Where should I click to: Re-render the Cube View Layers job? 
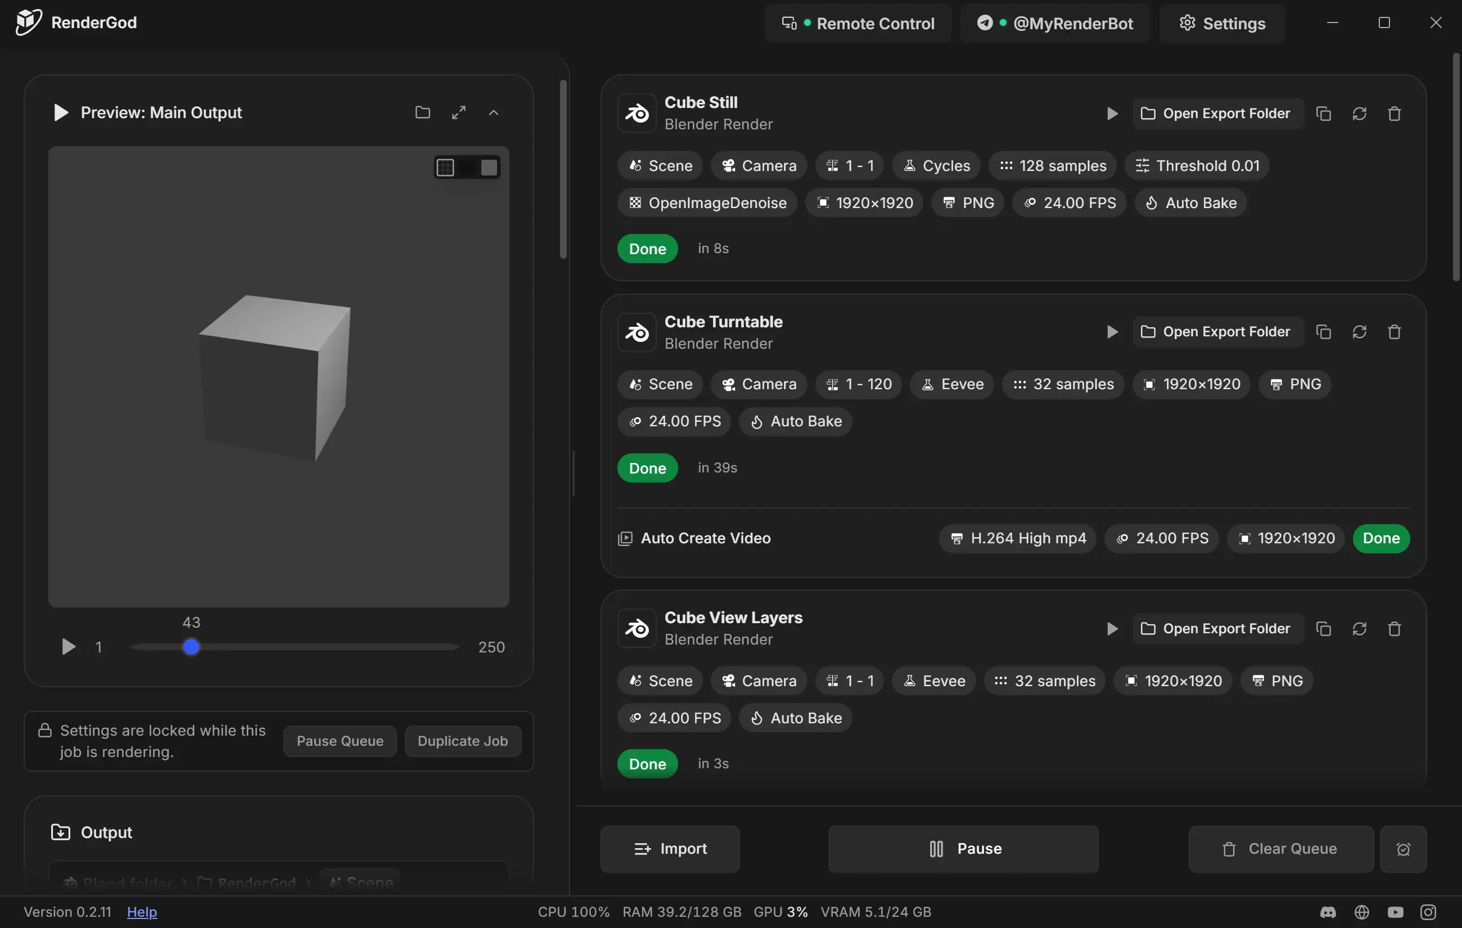pyautogui.click(x=1360, y=629)
